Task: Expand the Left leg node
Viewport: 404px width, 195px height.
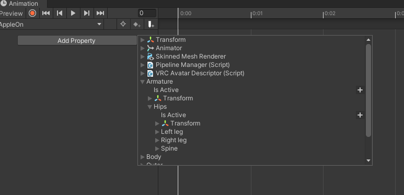Action: (x=157, y=132)
